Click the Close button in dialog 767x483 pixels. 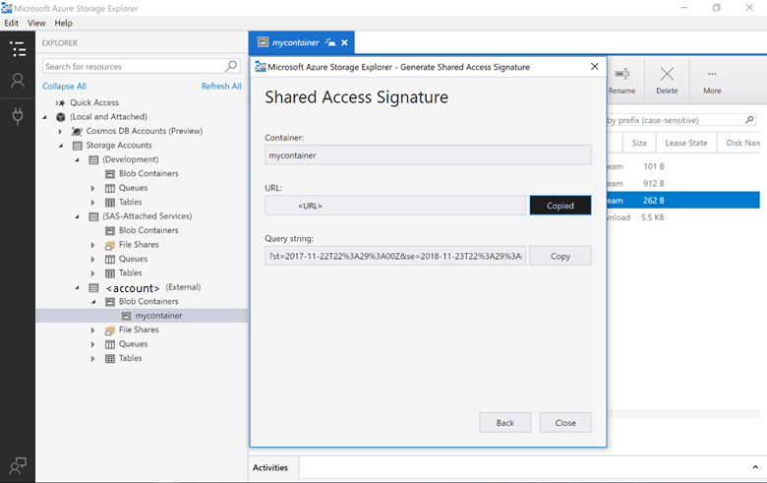(x=565, y=423)
